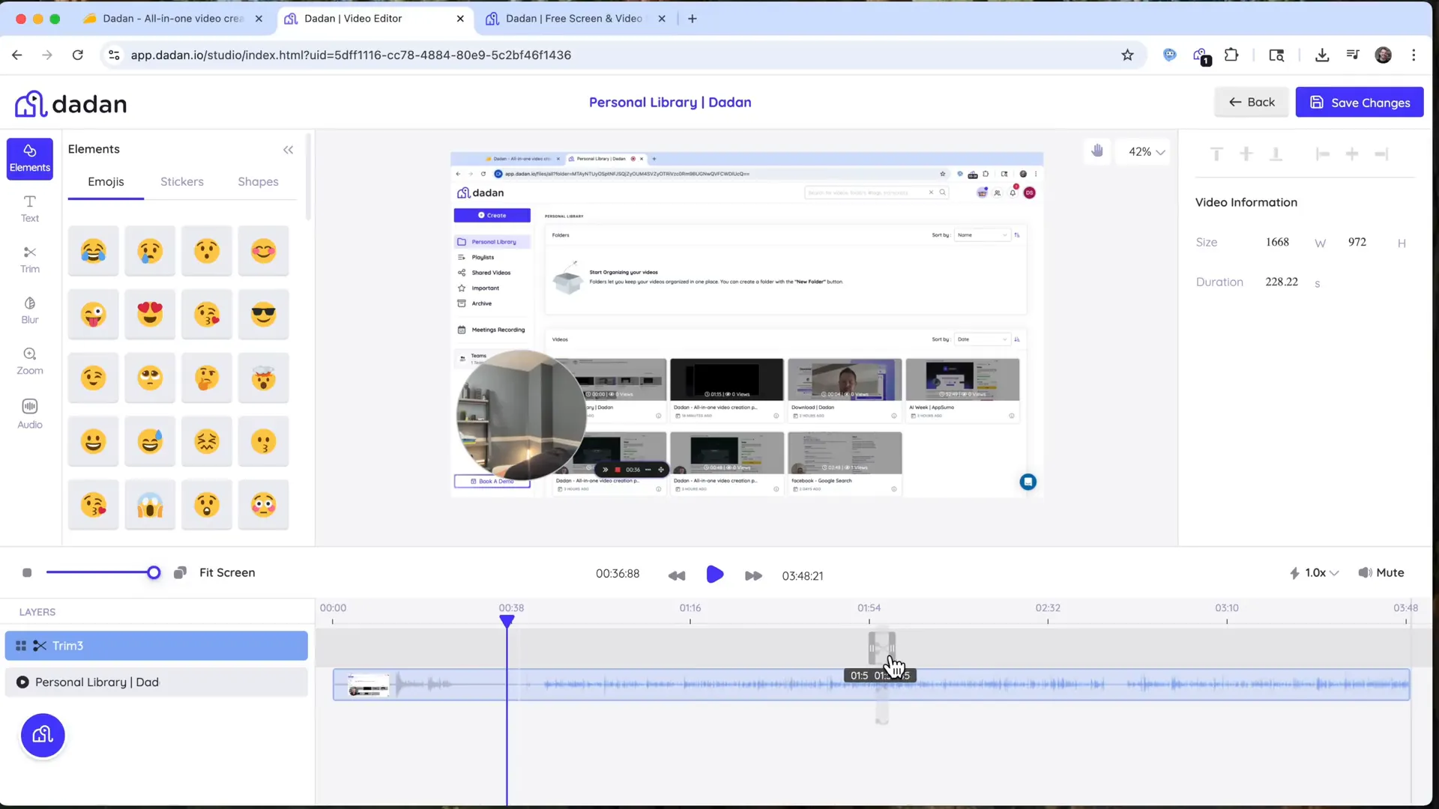Switch to the Emojis tab
Screen dimensions: 1439x809
pyautogui.click(x=106, y=182)
